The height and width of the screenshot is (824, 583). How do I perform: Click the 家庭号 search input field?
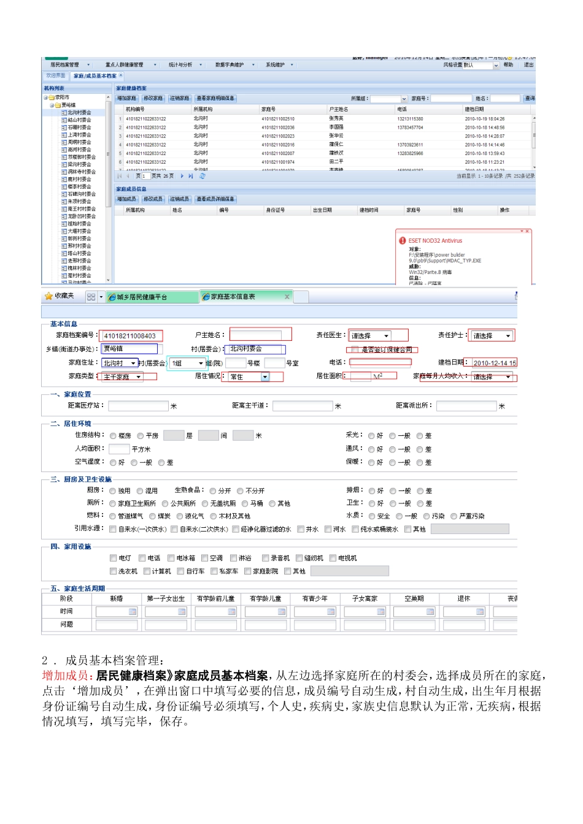[x=451, y=98]
